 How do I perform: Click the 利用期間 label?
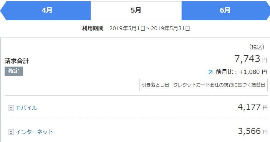pyautogui.click(x=93, y=28)
